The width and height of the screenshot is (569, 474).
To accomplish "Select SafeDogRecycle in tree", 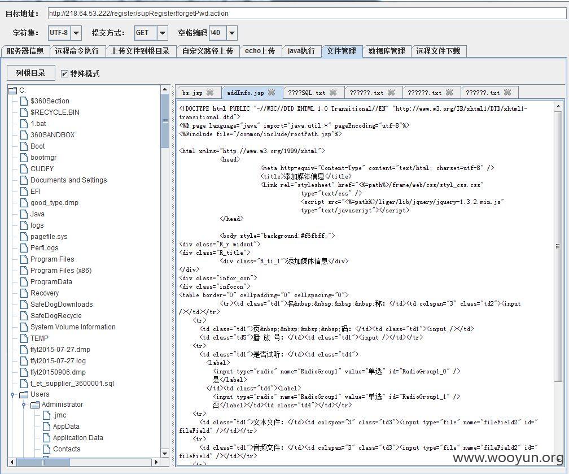I will [56, 315].
